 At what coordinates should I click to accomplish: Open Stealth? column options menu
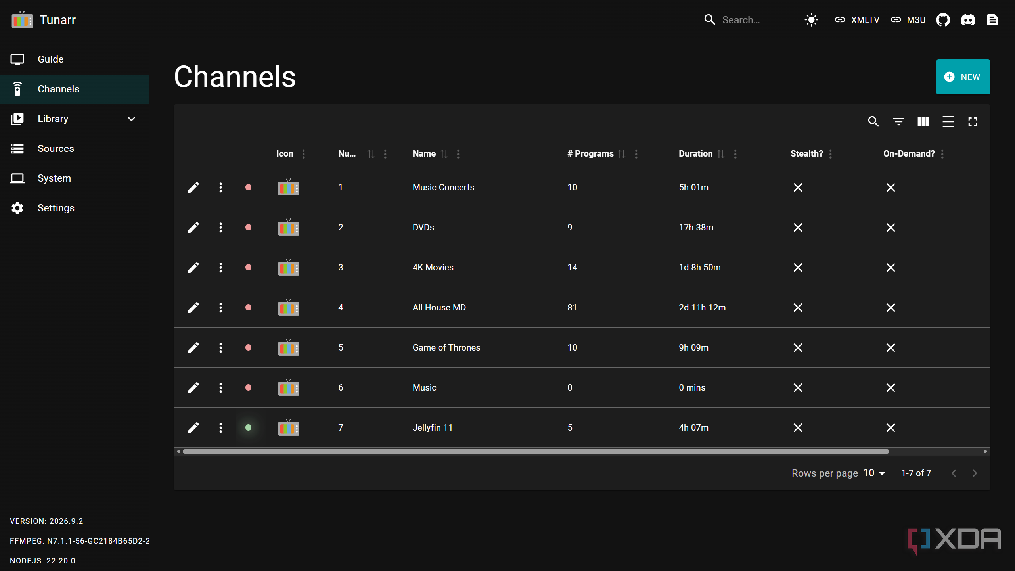(x=831, y=154)
